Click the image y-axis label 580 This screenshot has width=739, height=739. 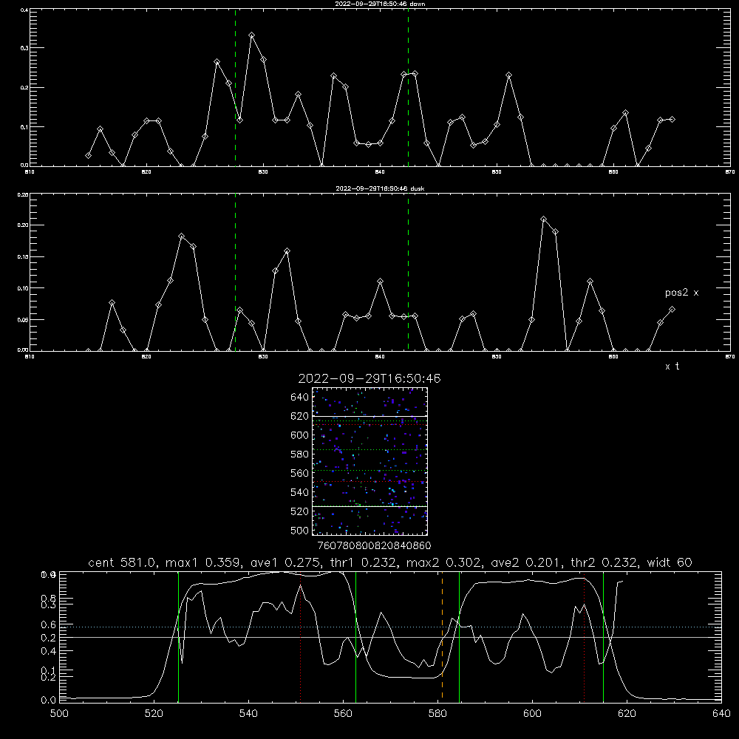point(300,454)
